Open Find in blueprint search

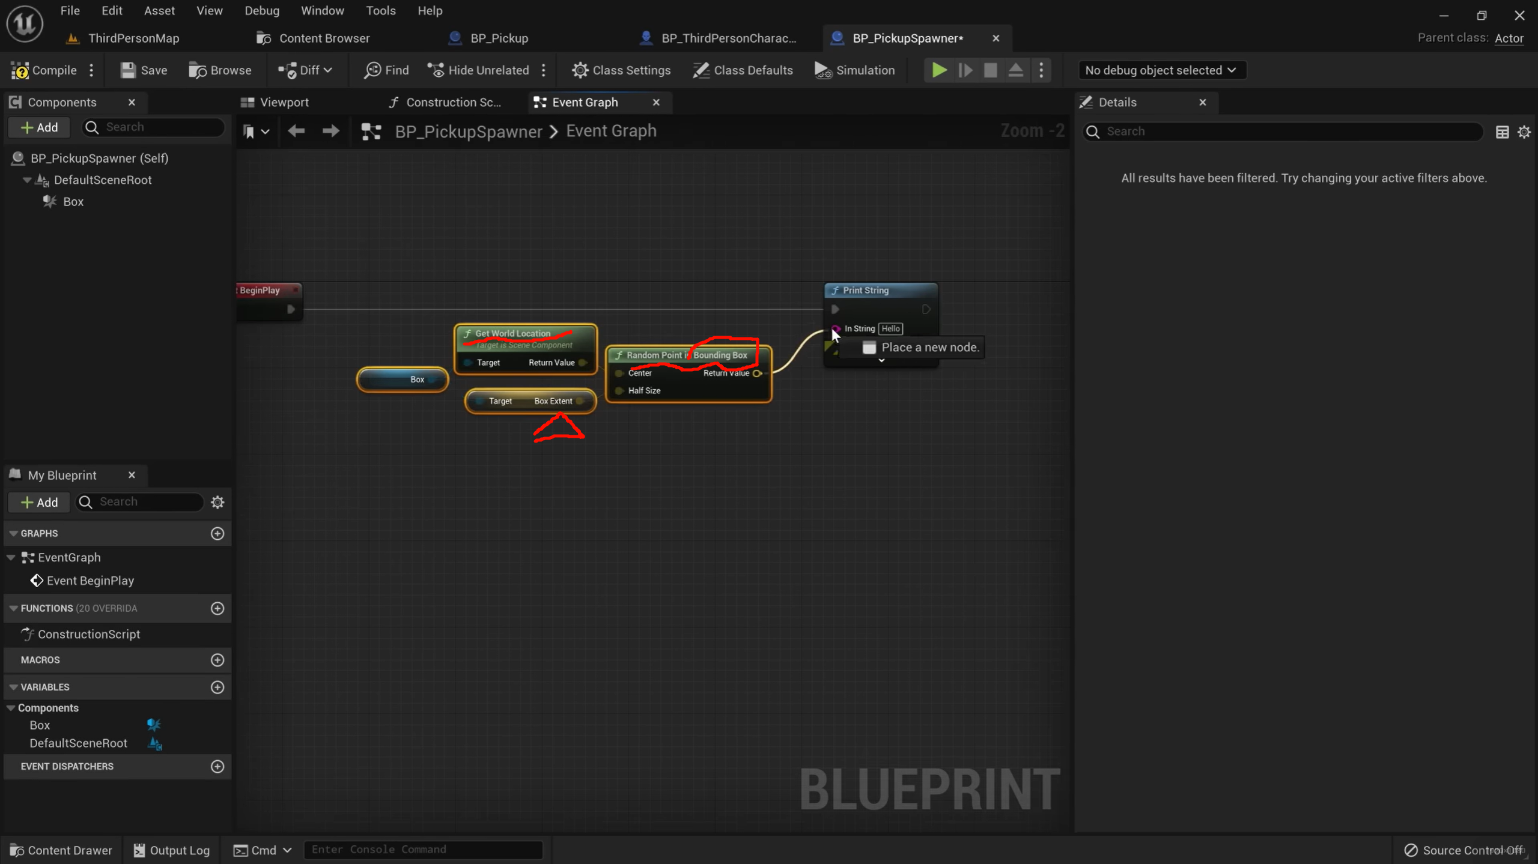point(386,70)
